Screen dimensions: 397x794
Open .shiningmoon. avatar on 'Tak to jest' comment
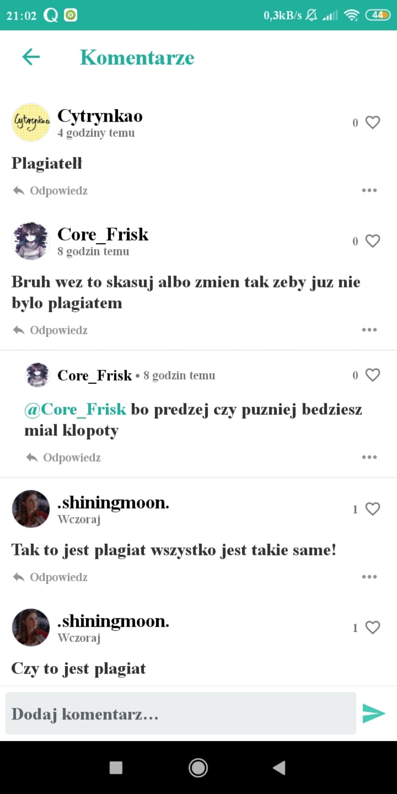pos(31,509)
